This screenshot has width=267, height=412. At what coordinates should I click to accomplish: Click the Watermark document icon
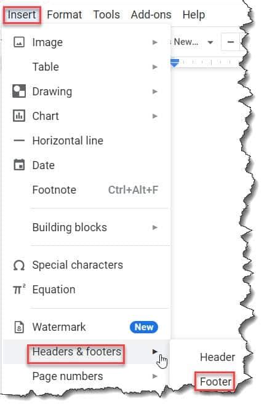pyautogui.click(x=19, y=327)
